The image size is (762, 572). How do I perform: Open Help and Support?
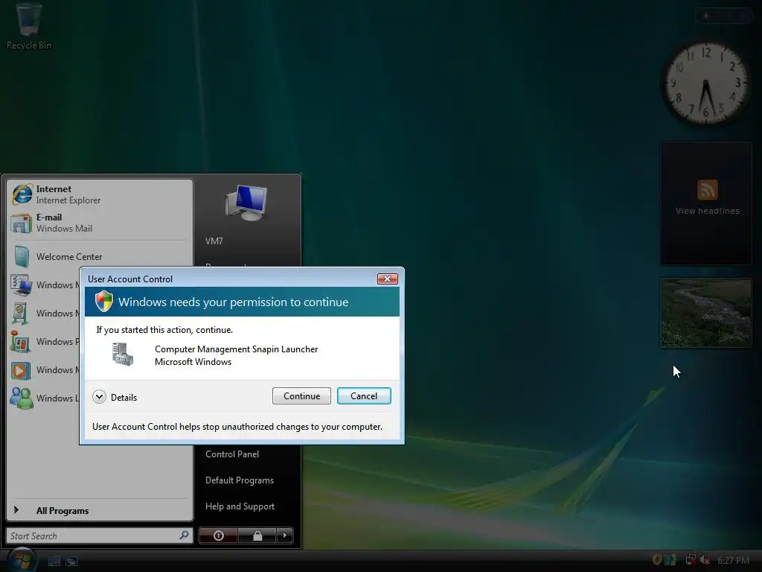click(x=240, y=506)
